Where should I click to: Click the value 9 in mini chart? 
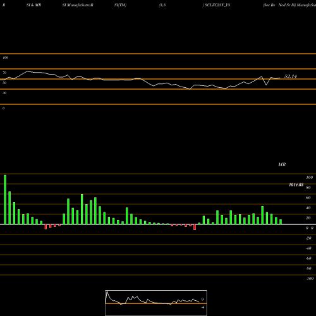click(x=202, y=300)
